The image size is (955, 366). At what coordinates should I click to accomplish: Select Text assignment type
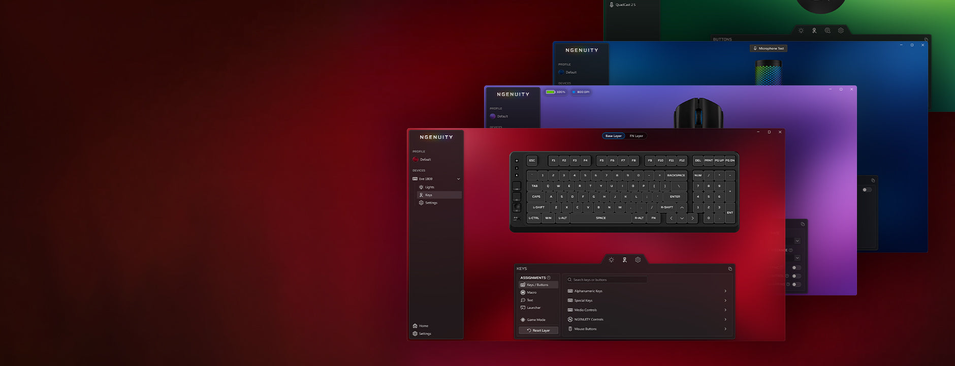coord(527,300)
